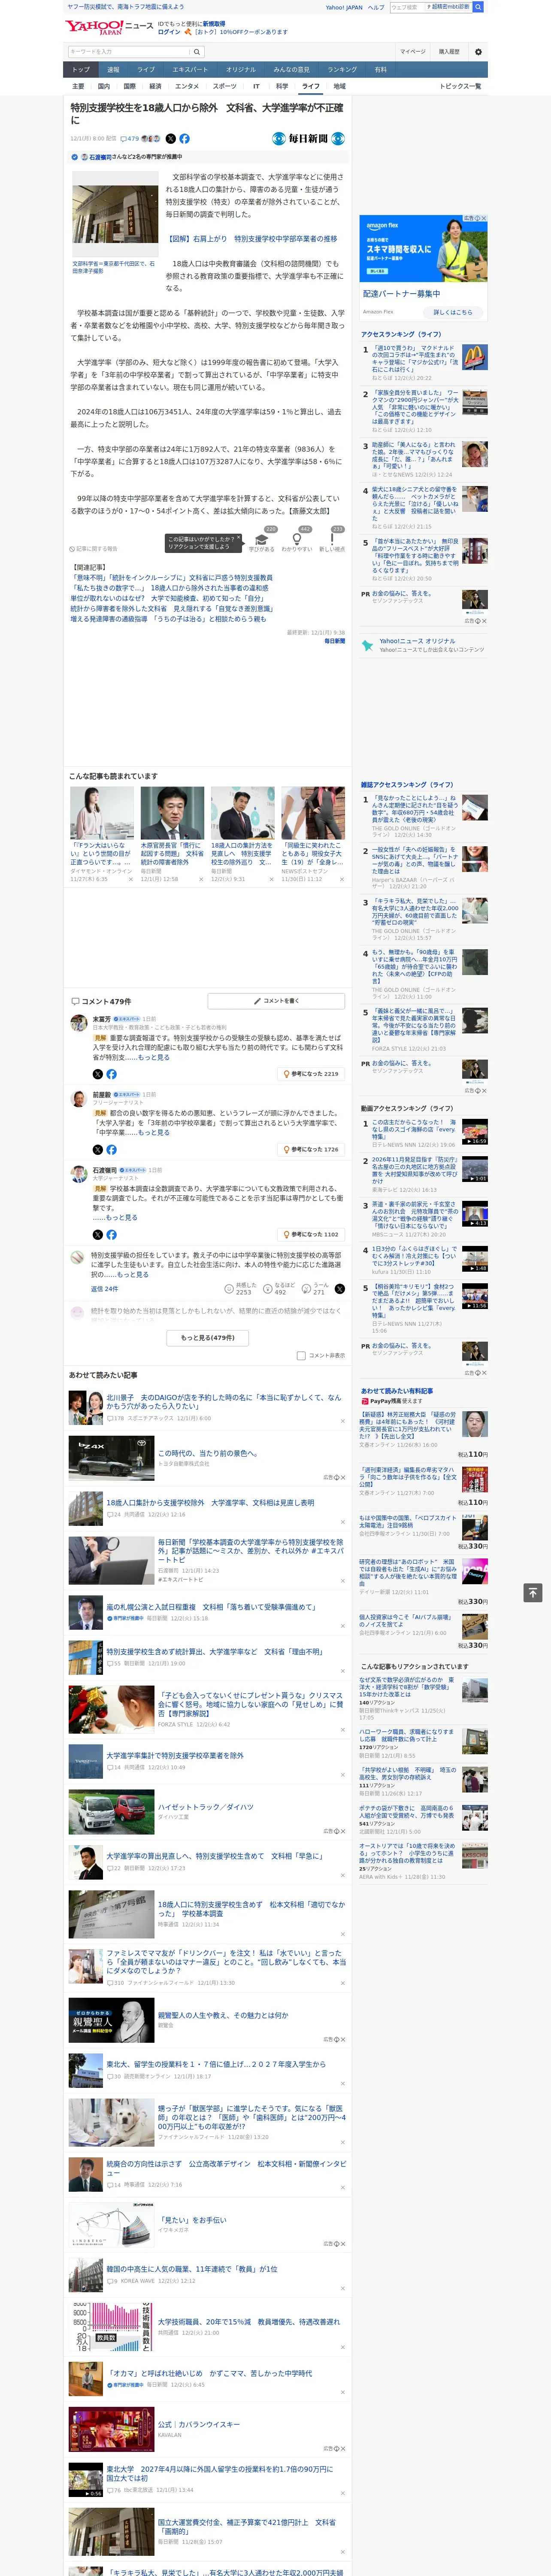
Task: Share the article on Facebook from the headline row
Action: click(x=184, y=139)
